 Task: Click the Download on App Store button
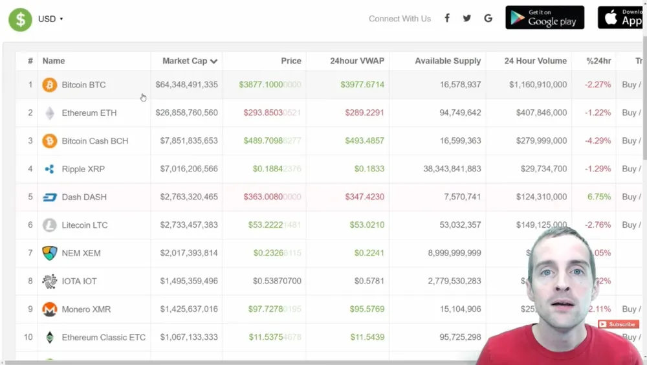point(620,17)
